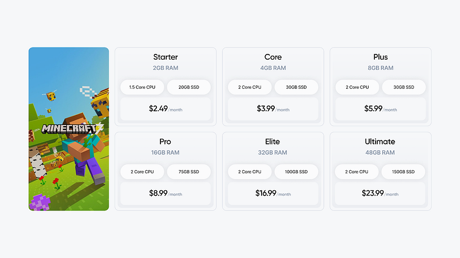Click the 48GB RAM label
This screenshot has width=460, height=258.
380,153
